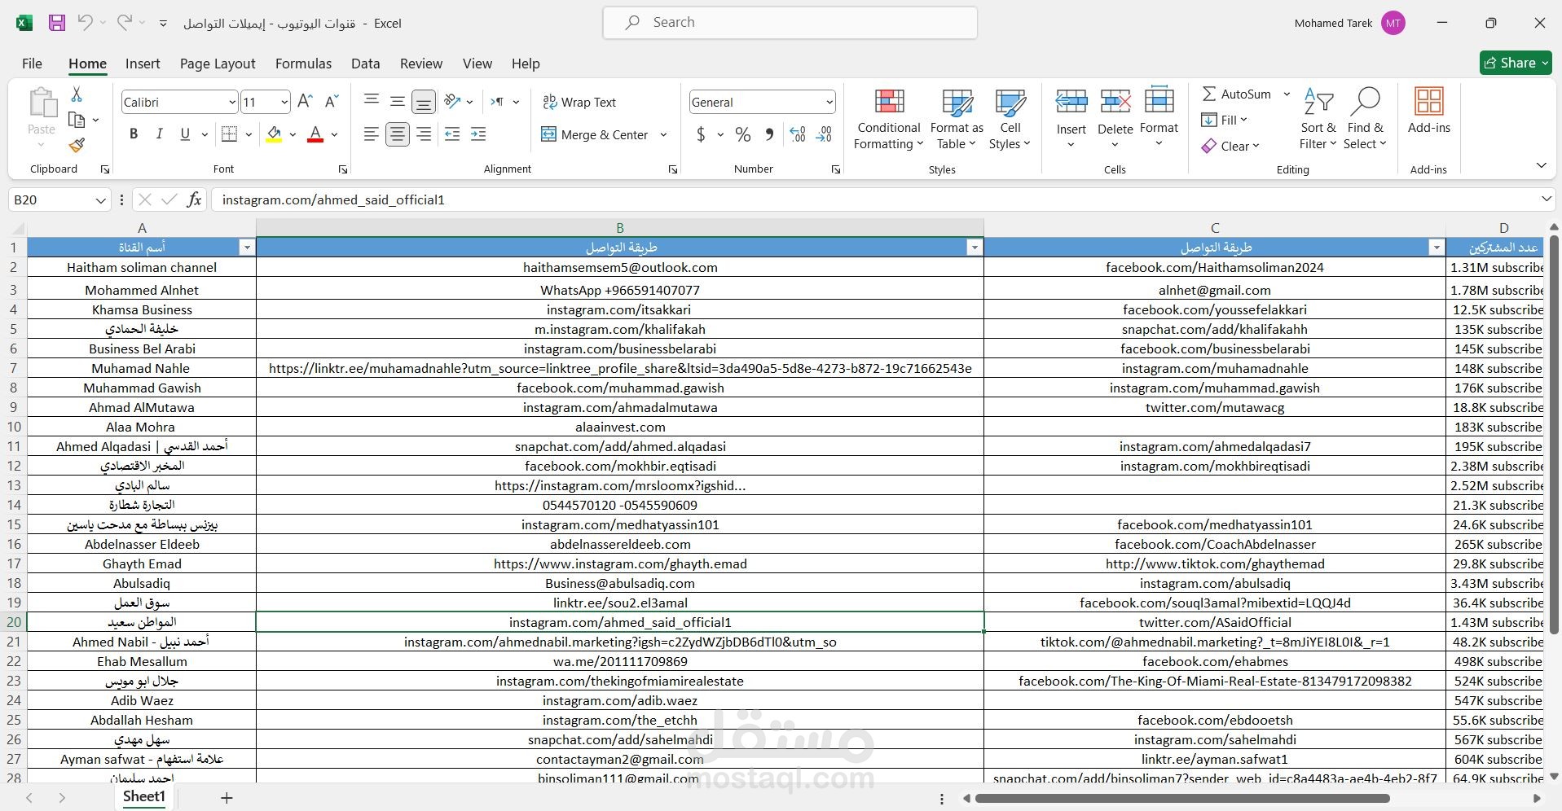The height and width of the screenshot is (811, 1562).
Task: Switch to the Page Layout tab
Action: coord(218,64)
